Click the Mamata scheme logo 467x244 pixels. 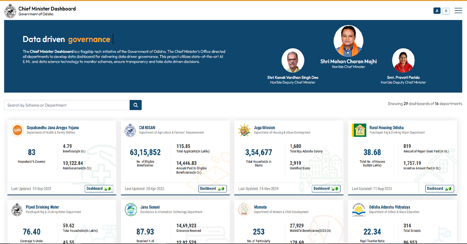pyautogui.click(x=244, y=210)
